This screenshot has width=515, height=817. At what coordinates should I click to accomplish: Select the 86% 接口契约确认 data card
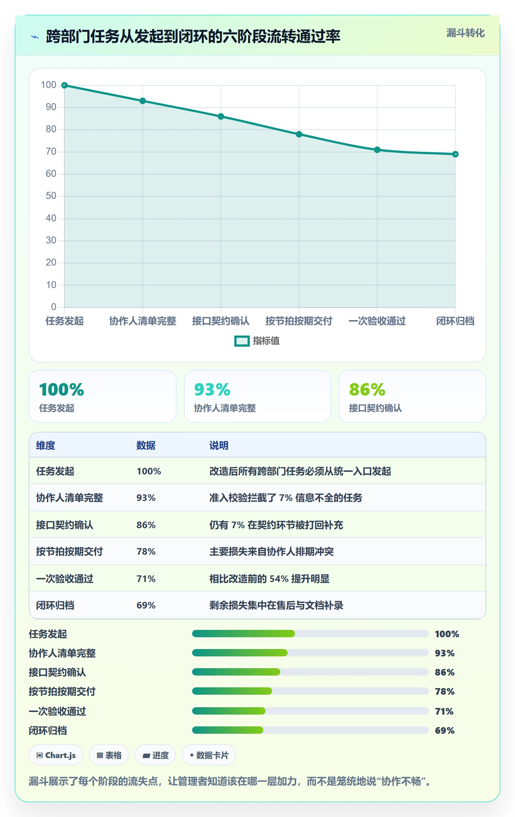pos(412,396)
